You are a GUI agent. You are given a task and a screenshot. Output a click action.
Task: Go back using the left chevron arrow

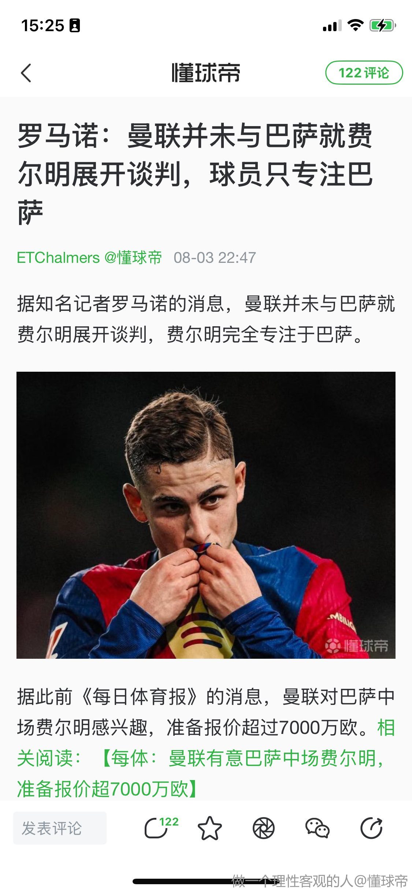click(26, 73)
